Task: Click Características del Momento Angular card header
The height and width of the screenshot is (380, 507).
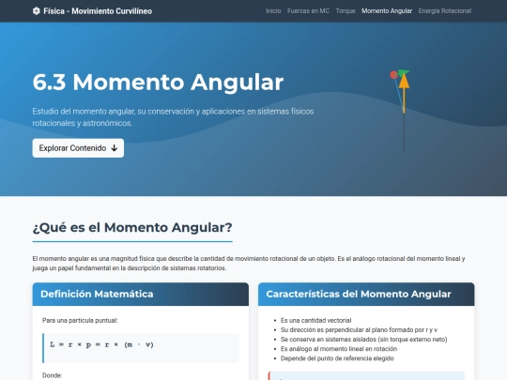Action: pos(366,294)
